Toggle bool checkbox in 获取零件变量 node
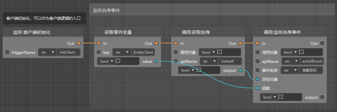This screenshot has width=337, height=112. (118, 61)
